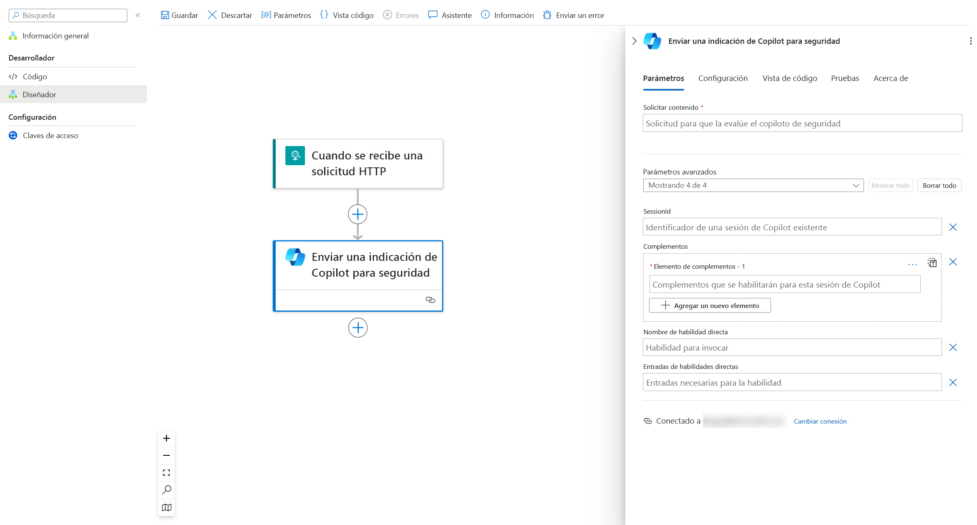Expand the Mostrando 4 de 4 dropdown
977x525 pixels.
(856, 185)
